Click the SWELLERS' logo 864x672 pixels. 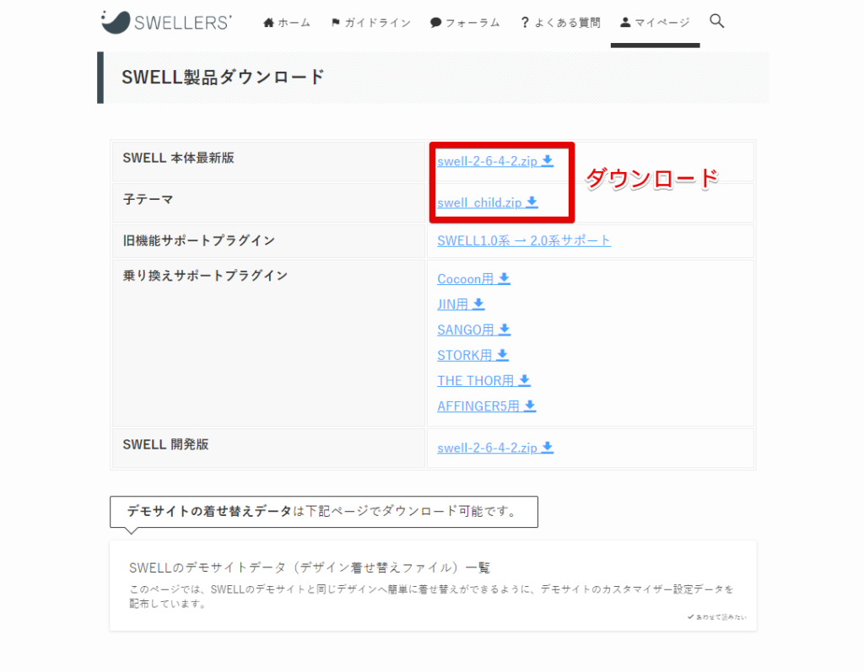click(166, 22)
